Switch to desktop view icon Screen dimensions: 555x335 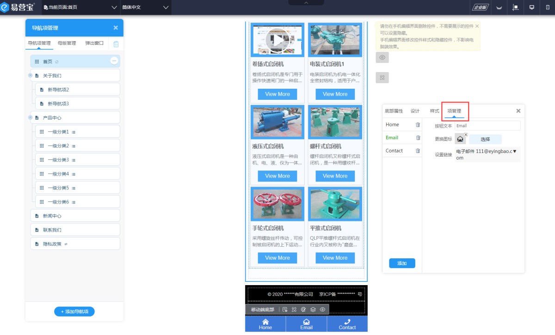(532, 7)
